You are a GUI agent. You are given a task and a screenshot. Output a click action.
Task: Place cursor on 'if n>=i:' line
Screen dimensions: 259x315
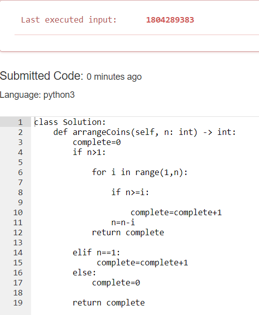pyautogui.click(x=130, y=193)
